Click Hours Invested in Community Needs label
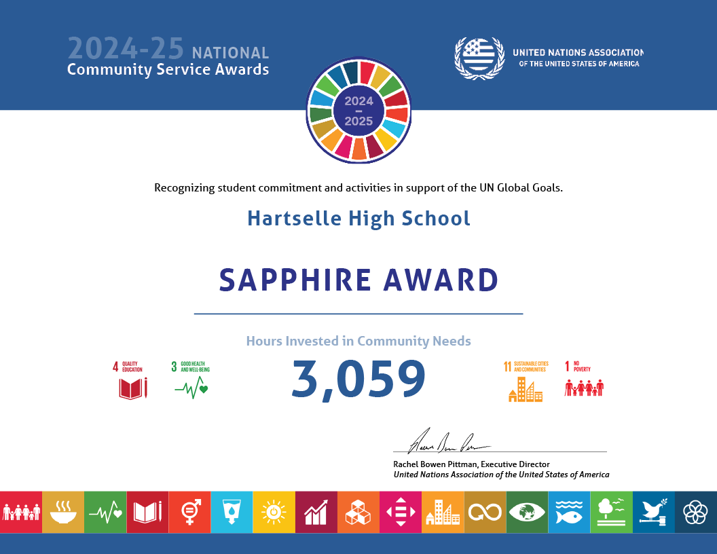The image size is (717, 554). coord(358,341)
